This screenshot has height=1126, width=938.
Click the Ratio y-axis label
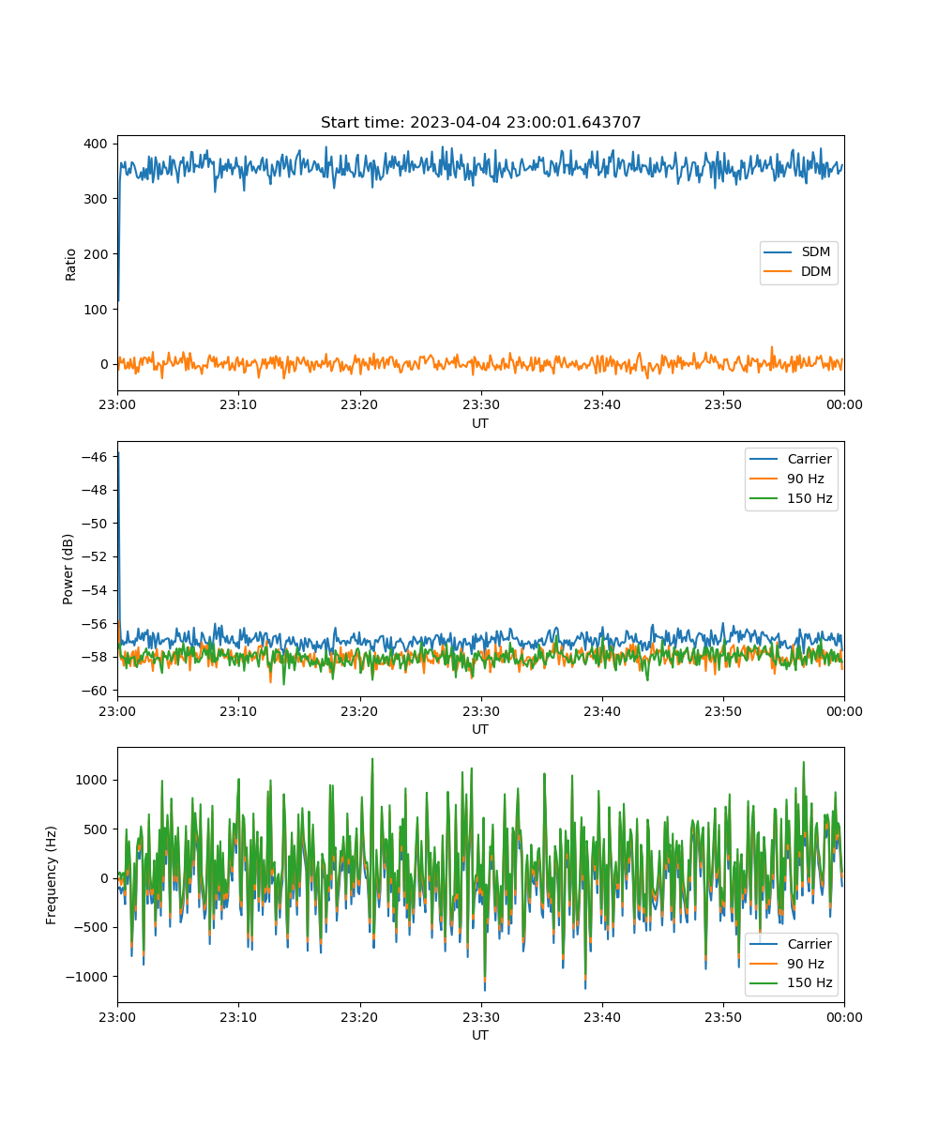tap(71, 264)
